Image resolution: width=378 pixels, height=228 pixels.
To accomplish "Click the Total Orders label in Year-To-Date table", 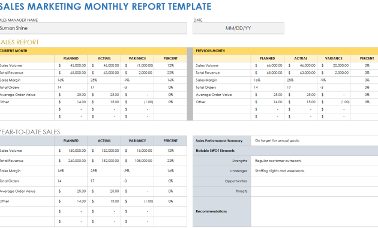I will point(10,181).
